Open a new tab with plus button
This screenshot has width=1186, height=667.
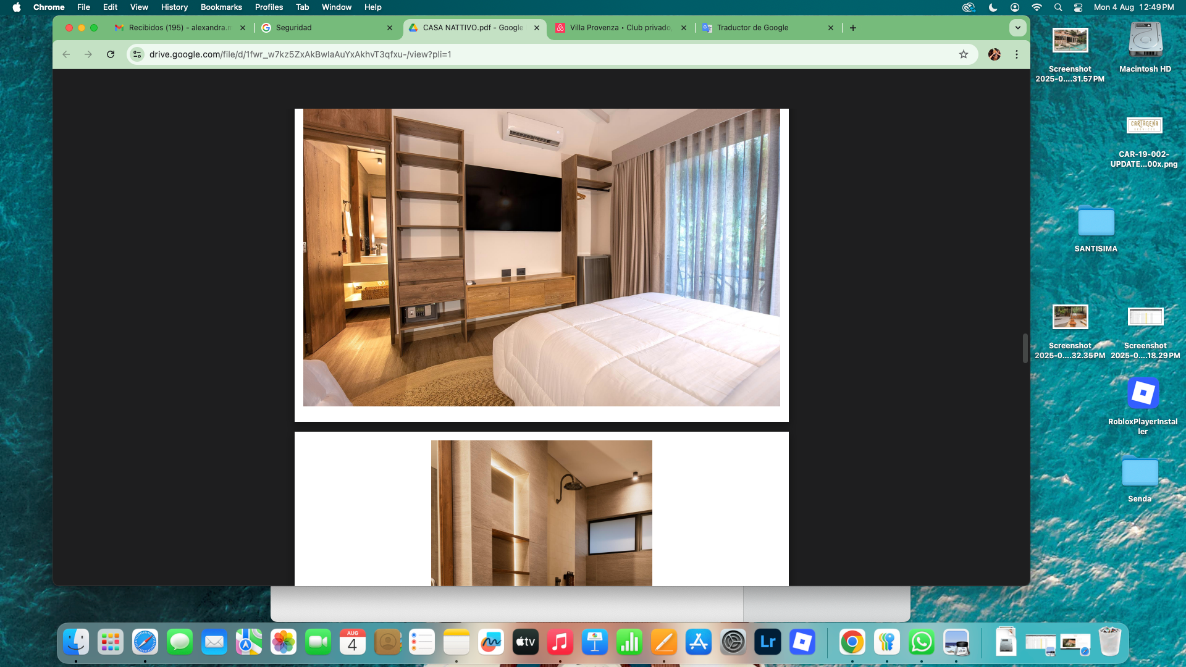tap(853, 28)
